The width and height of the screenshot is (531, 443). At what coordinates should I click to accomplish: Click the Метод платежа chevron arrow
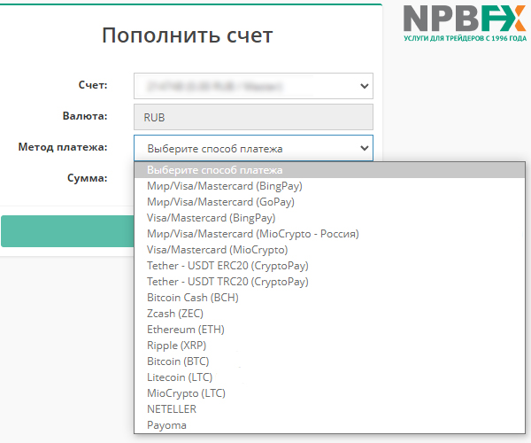(x=365, y=148)
